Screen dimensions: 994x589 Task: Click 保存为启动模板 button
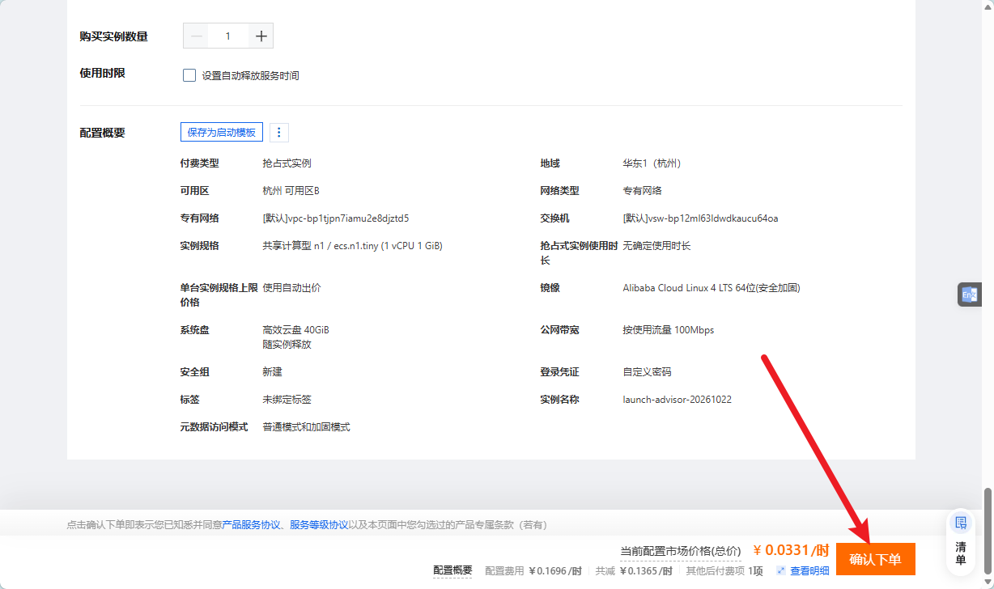pos(222,132)
